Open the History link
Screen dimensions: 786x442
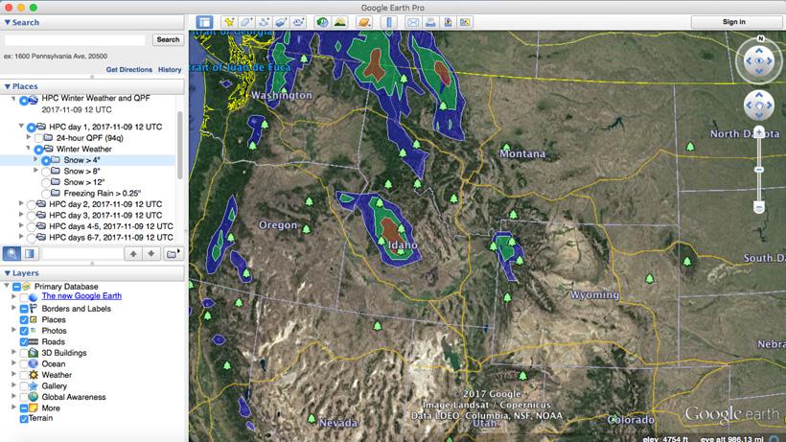tap(170, 70)
